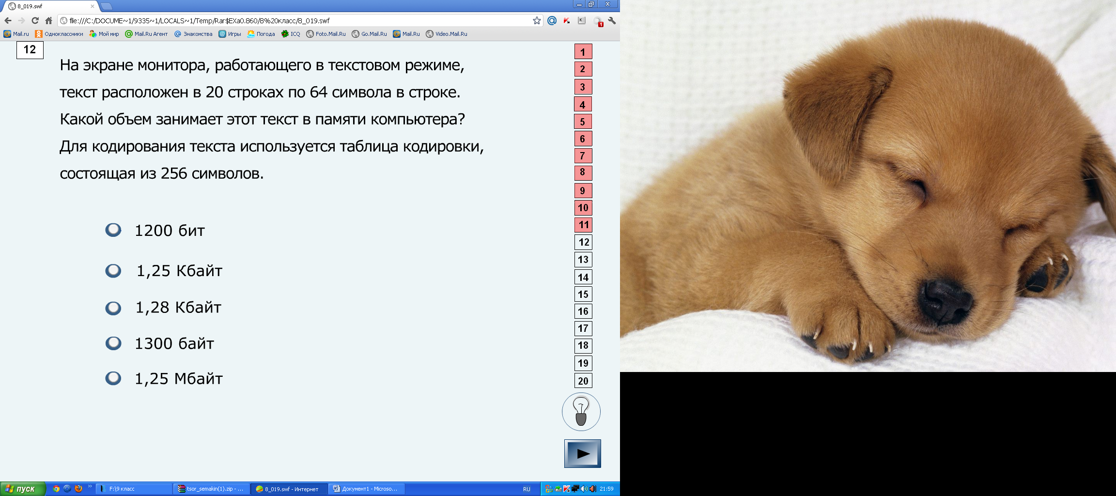
Task: Go to the browser home page icon
Action: tap(48, 21)
